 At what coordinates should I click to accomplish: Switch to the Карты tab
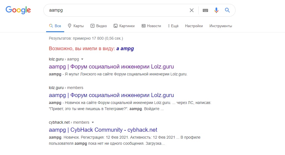pos(76,26)
